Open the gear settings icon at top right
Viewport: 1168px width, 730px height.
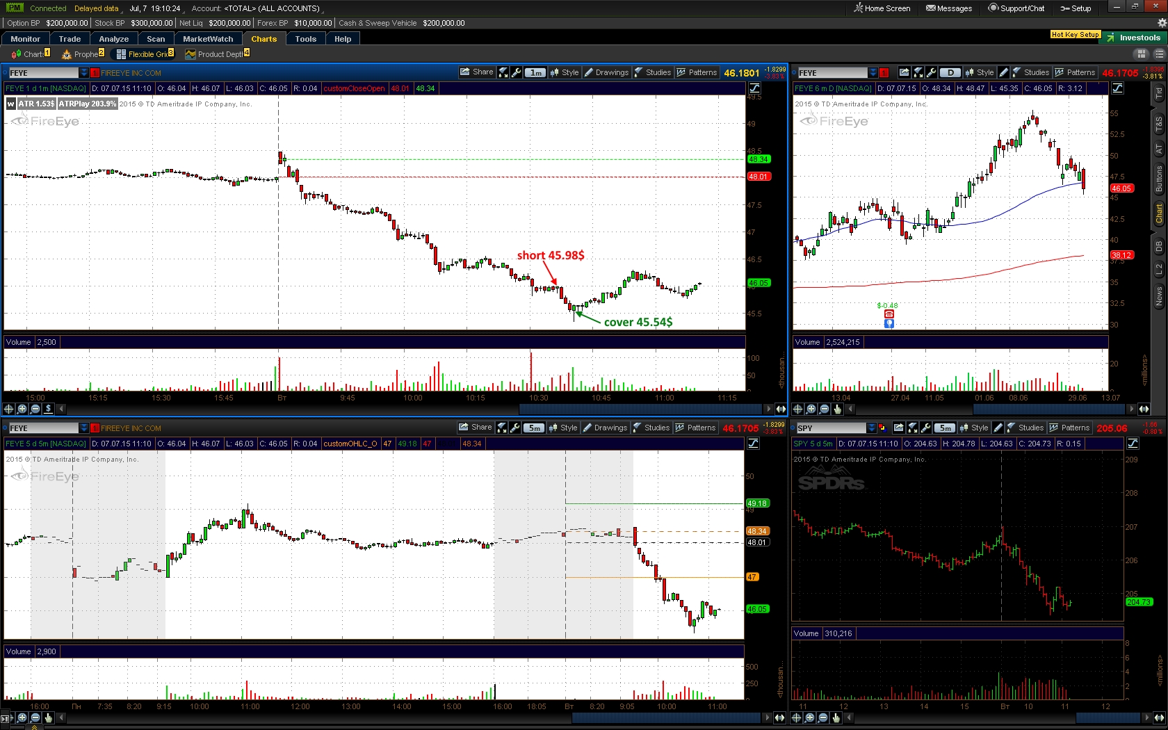pyautogui.click(x=1161, y=23)
